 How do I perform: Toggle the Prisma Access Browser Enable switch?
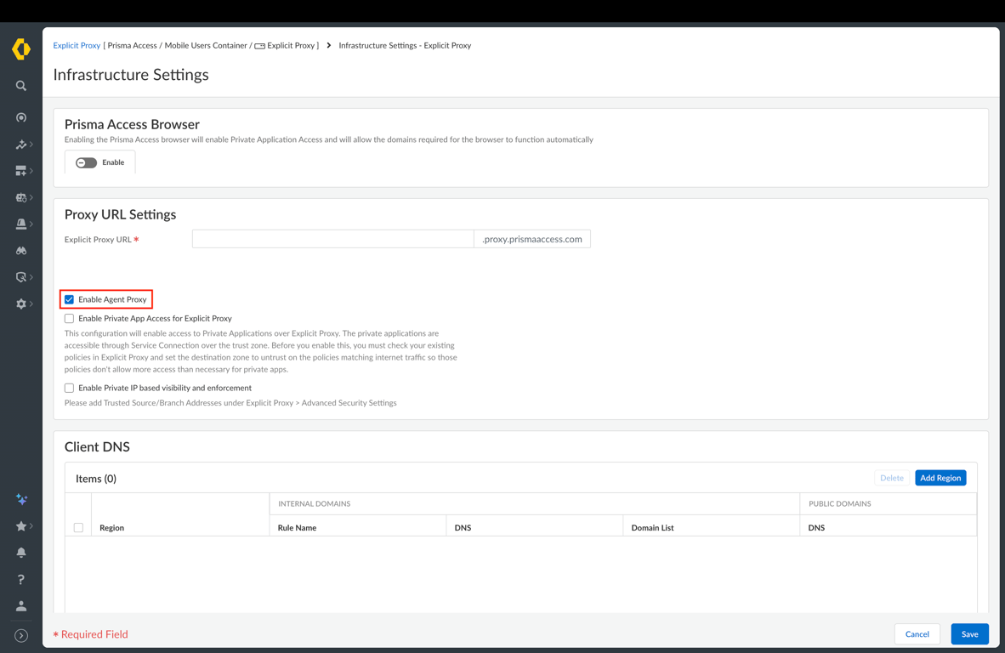[x=86, y=162]
